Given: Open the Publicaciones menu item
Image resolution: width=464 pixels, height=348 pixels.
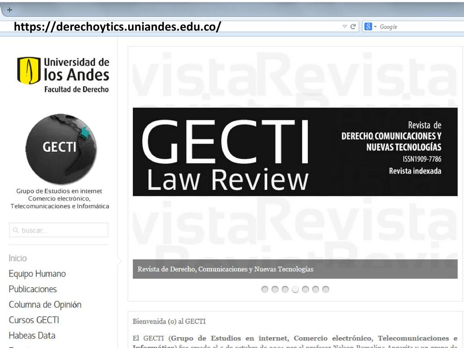Looking at the screenshot, I should (33, 289).
